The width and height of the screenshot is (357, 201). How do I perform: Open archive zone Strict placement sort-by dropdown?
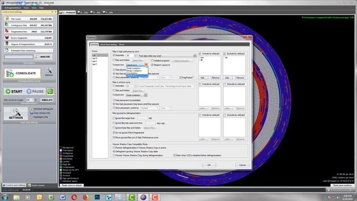[x=157, y=108]
